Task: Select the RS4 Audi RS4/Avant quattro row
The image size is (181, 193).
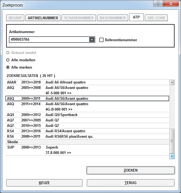Action: pos(87,131)
